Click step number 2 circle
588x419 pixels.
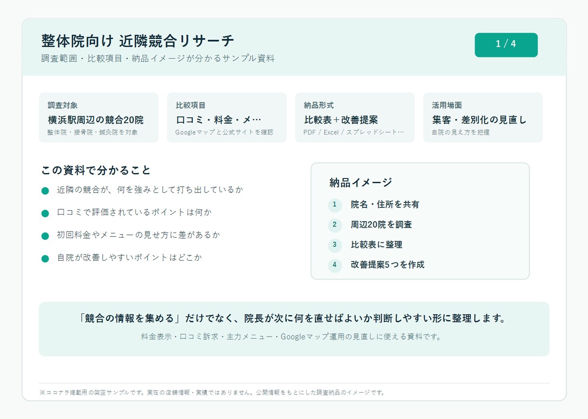(x=334, y=225)
